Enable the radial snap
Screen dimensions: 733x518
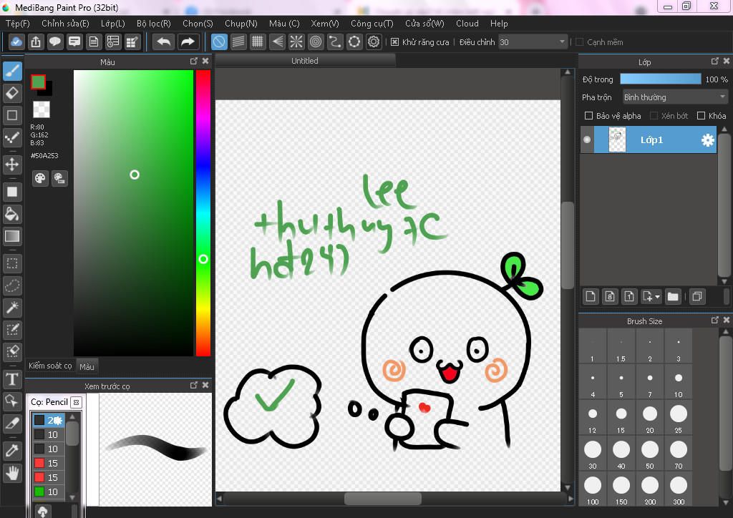pyautogui.click(x=296, y=42)
